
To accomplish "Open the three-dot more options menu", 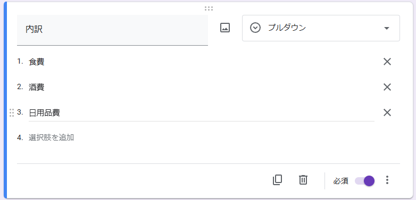I will (x=387, y=180).
